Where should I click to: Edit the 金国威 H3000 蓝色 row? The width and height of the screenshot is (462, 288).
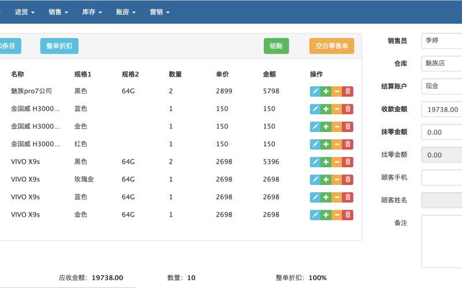pyautogui.click(x=315, y=109)
